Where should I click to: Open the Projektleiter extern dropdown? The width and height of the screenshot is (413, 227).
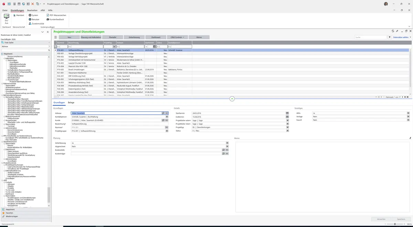tap(287, 120)
